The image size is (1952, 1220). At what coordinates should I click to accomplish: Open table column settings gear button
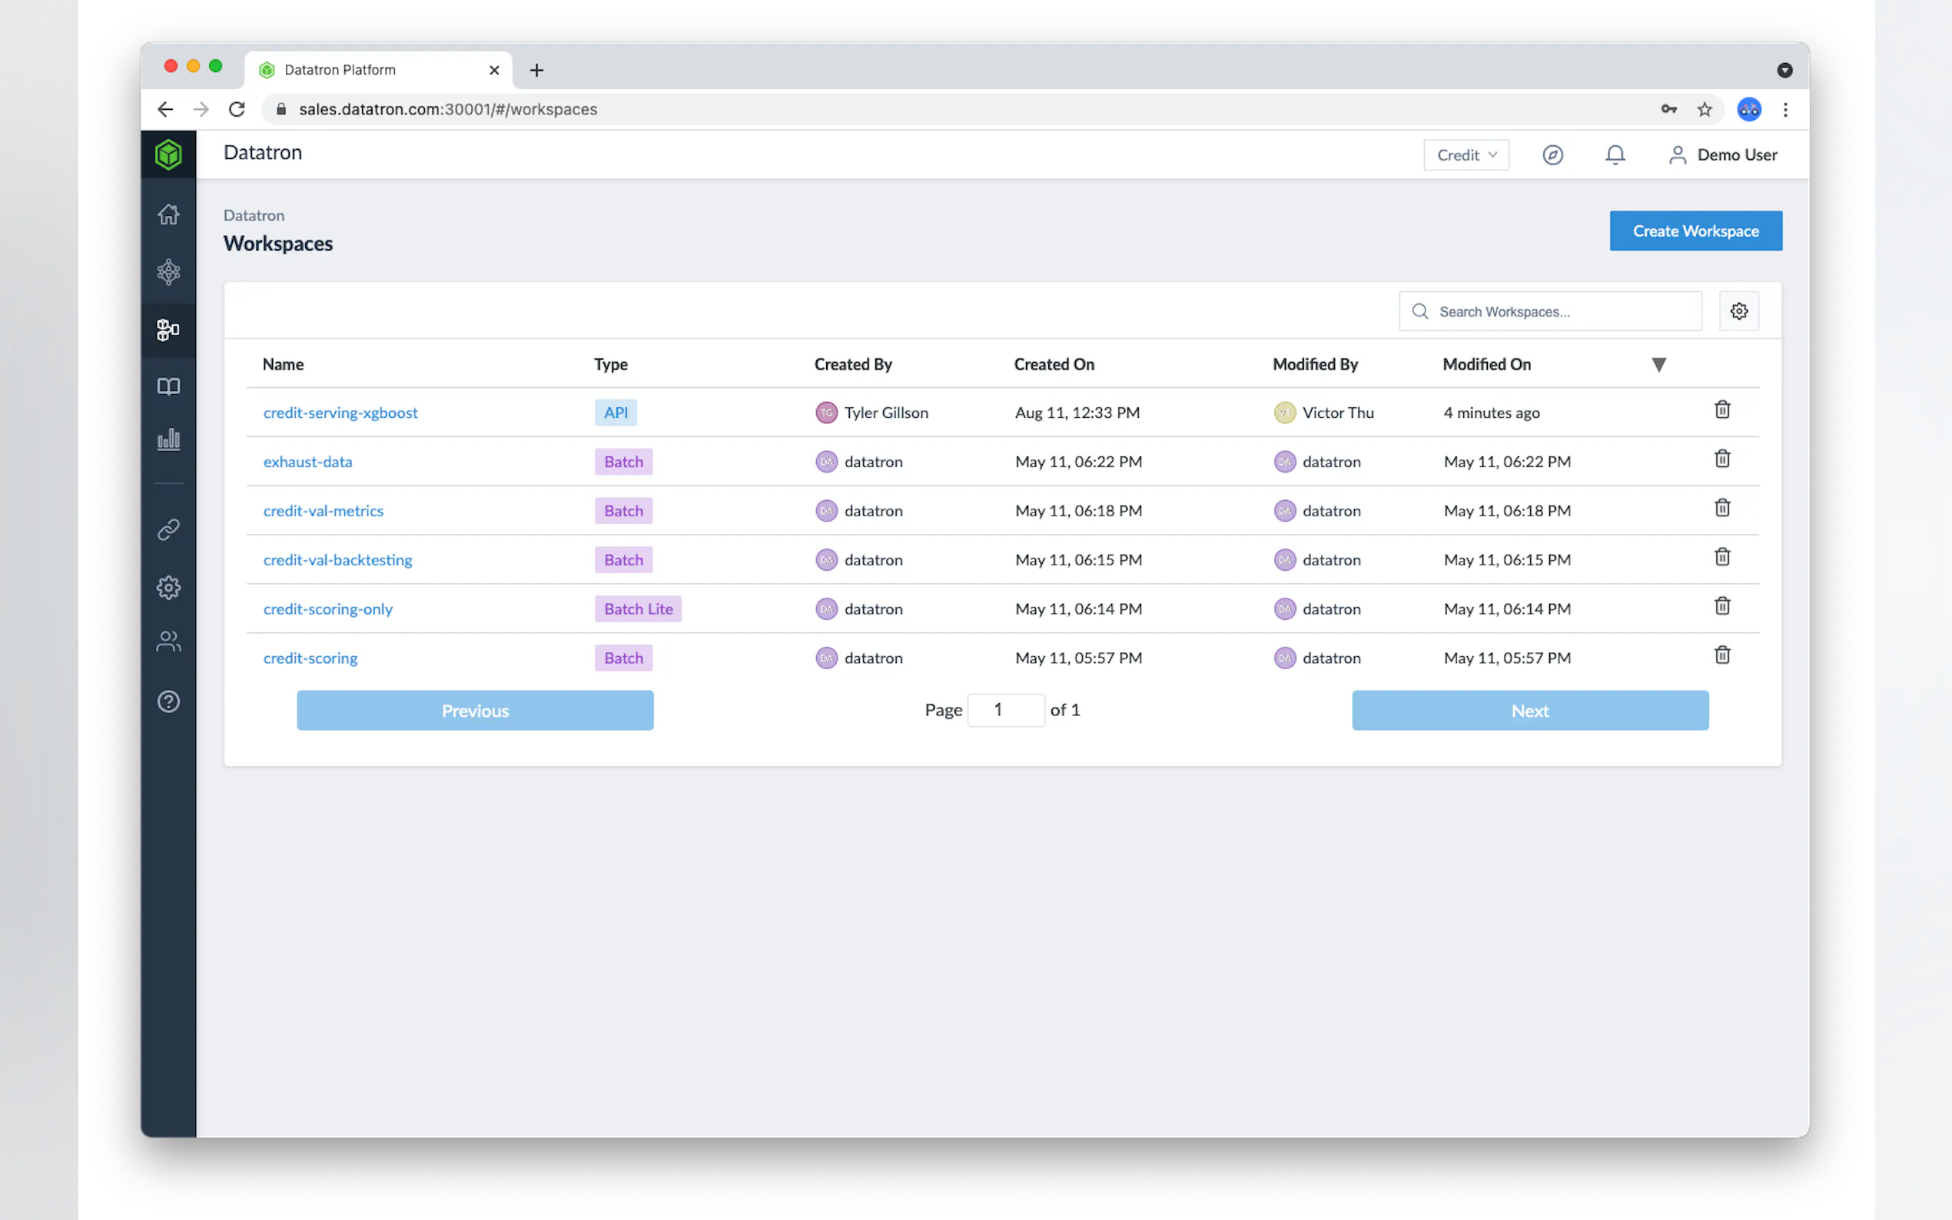tap(1739, 311)
